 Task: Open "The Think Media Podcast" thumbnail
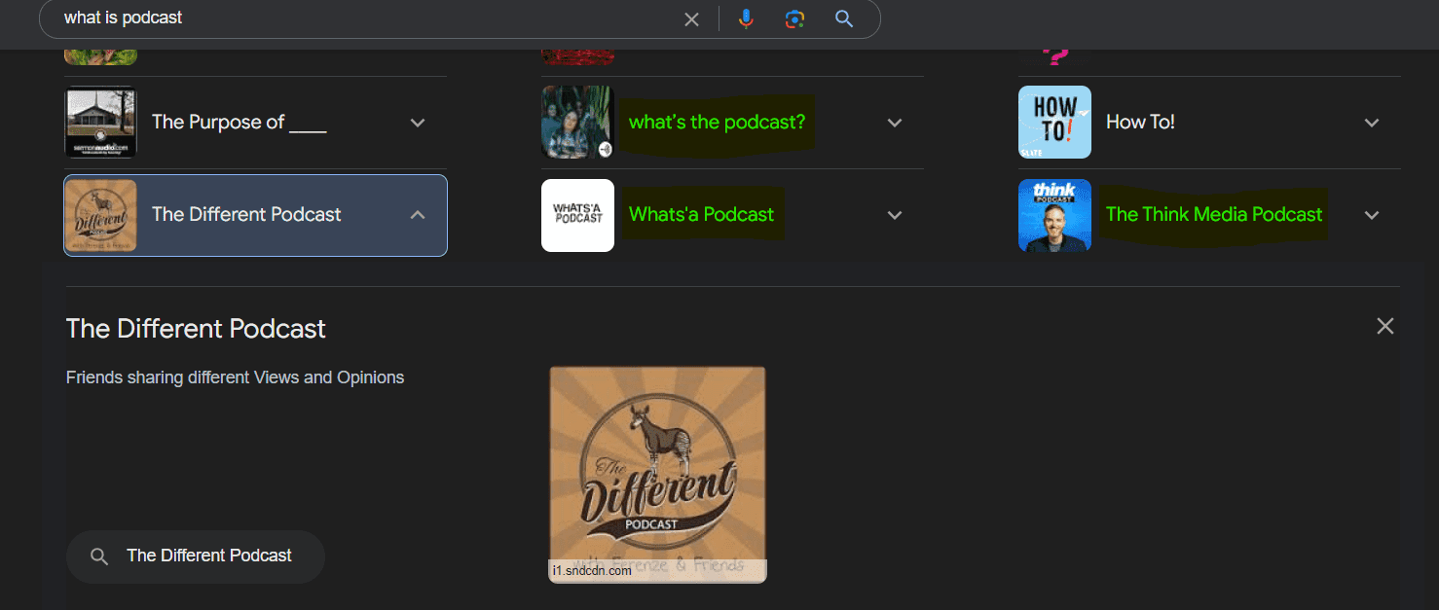(1054, 215)
